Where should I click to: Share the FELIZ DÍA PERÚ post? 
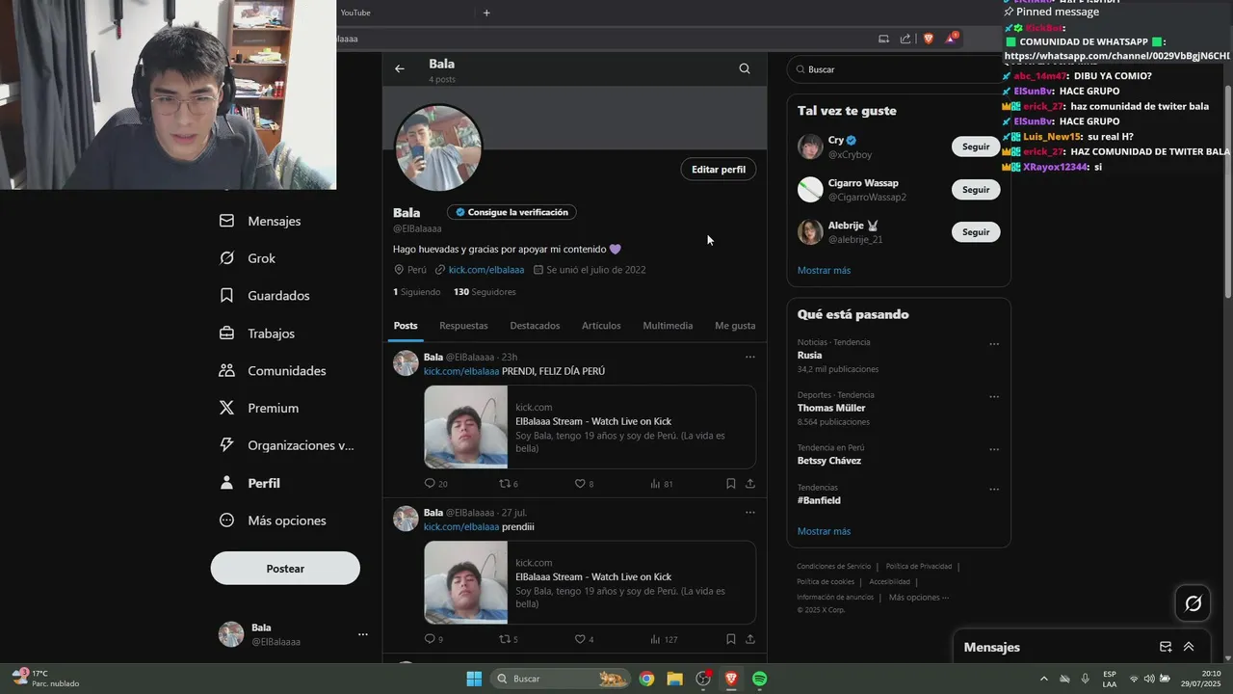(749, 484)
